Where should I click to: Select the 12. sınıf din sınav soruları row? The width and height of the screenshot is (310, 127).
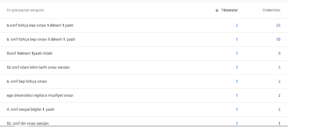coord(144,122)
